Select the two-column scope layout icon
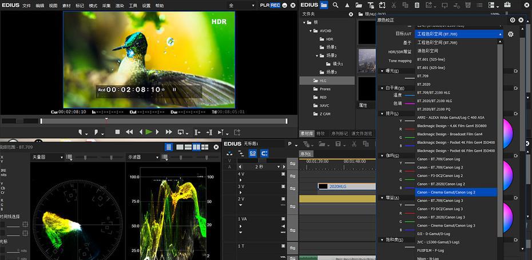This screenshot has width=532, height=260. coord(196,147)
